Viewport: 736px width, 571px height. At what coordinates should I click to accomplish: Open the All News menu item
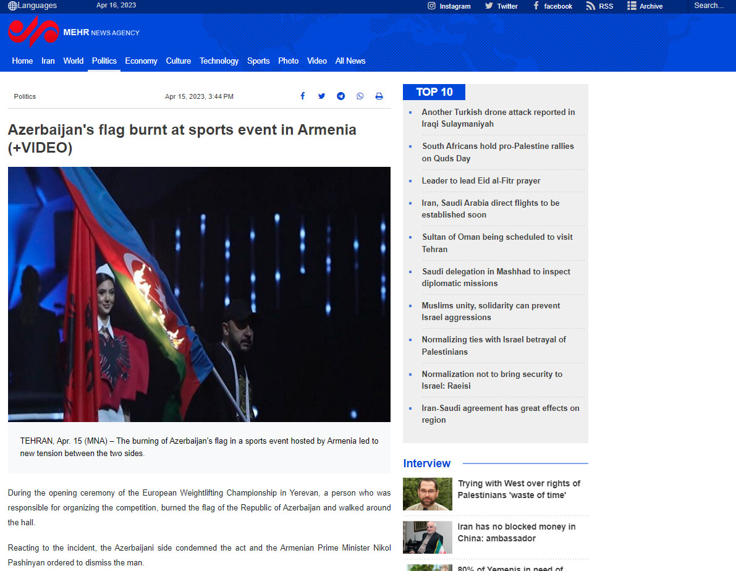click(x=350, y=61)
